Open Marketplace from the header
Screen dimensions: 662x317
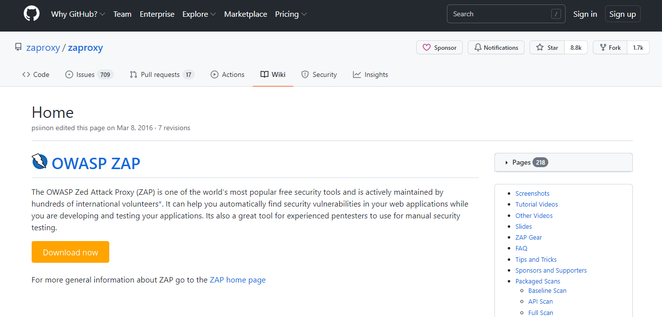[246, 14]
